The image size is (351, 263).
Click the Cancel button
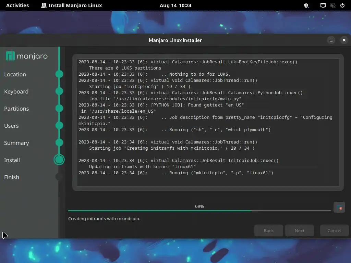(335, 230)
